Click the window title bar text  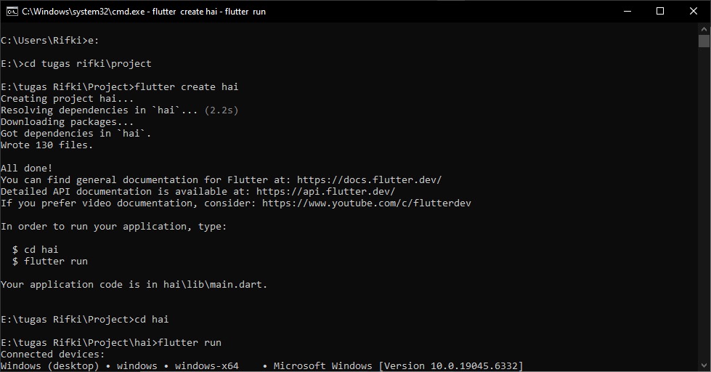coord(144,12)
